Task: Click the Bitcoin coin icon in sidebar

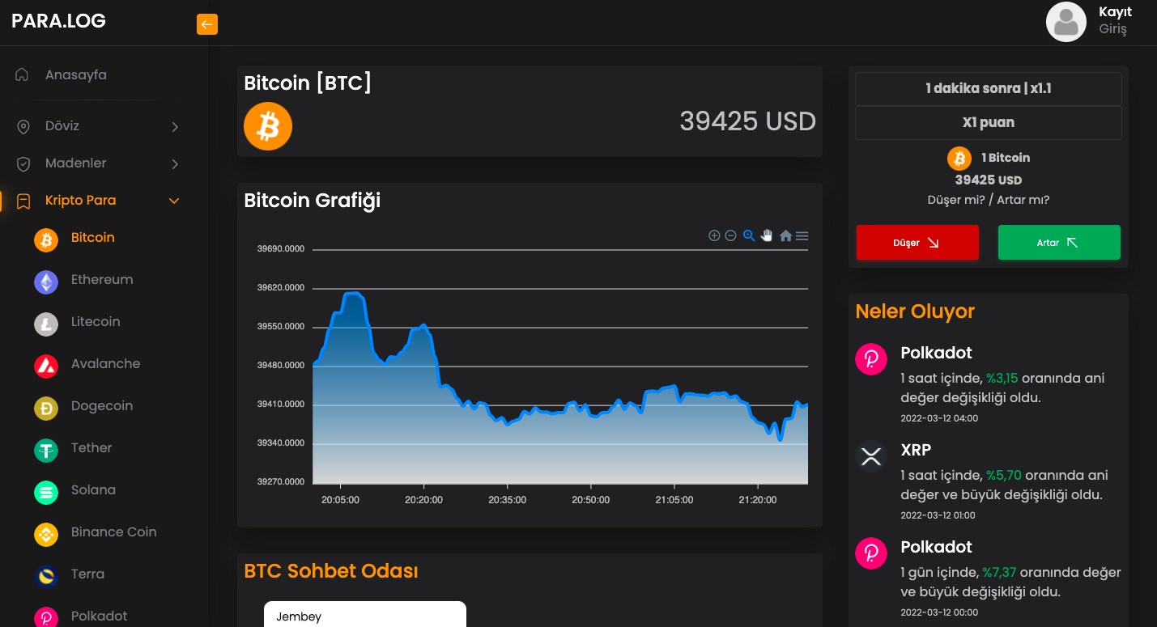Action: [x=46, y=240]
